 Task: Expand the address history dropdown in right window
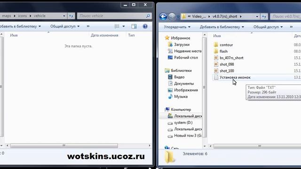tap(257, 16)
